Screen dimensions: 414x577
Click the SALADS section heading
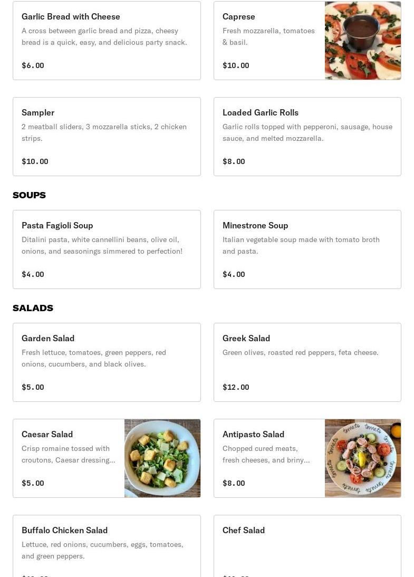click(x=33, y=308)
